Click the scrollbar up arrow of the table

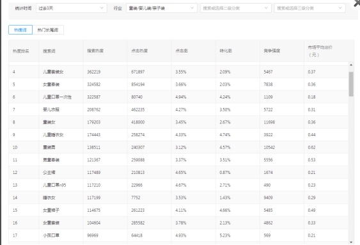click(x=351, y=65)
